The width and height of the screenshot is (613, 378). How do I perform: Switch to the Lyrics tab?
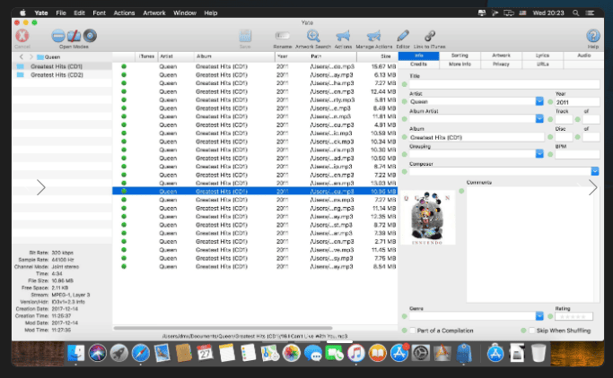pos(543,56)
